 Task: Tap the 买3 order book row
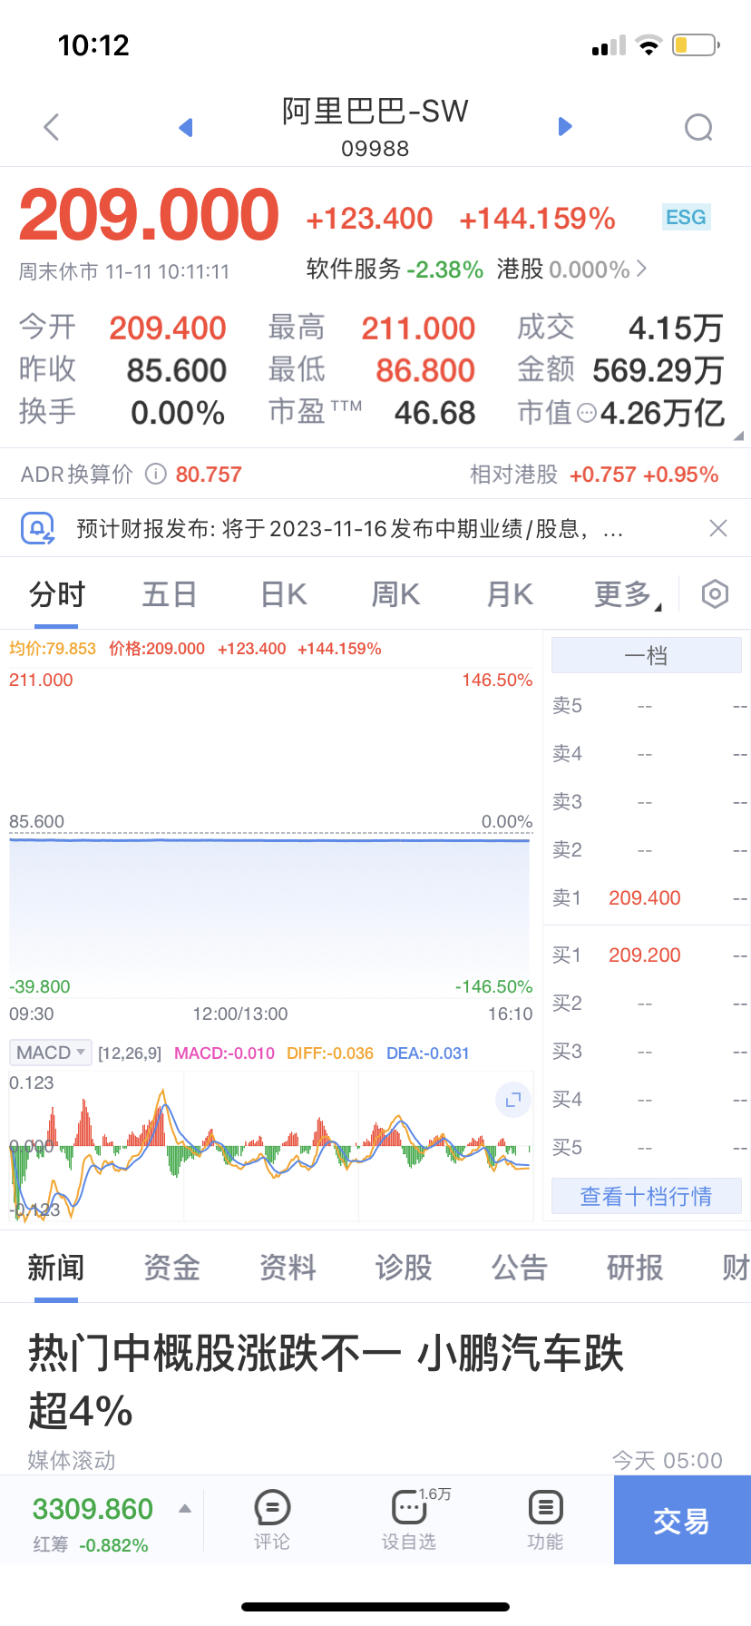pos(647,1052)
